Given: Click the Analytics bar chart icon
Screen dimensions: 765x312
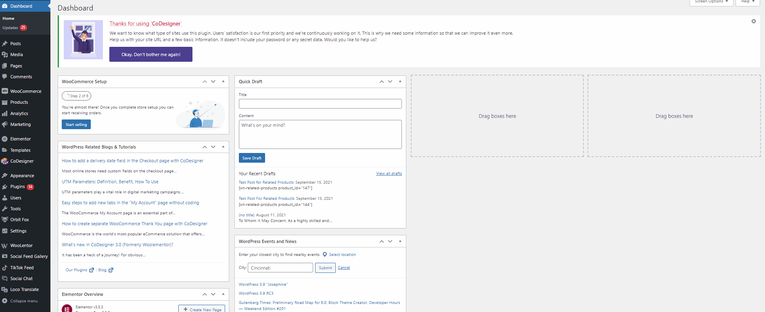Looking at the screenshot, I should [x=5, y=113].
